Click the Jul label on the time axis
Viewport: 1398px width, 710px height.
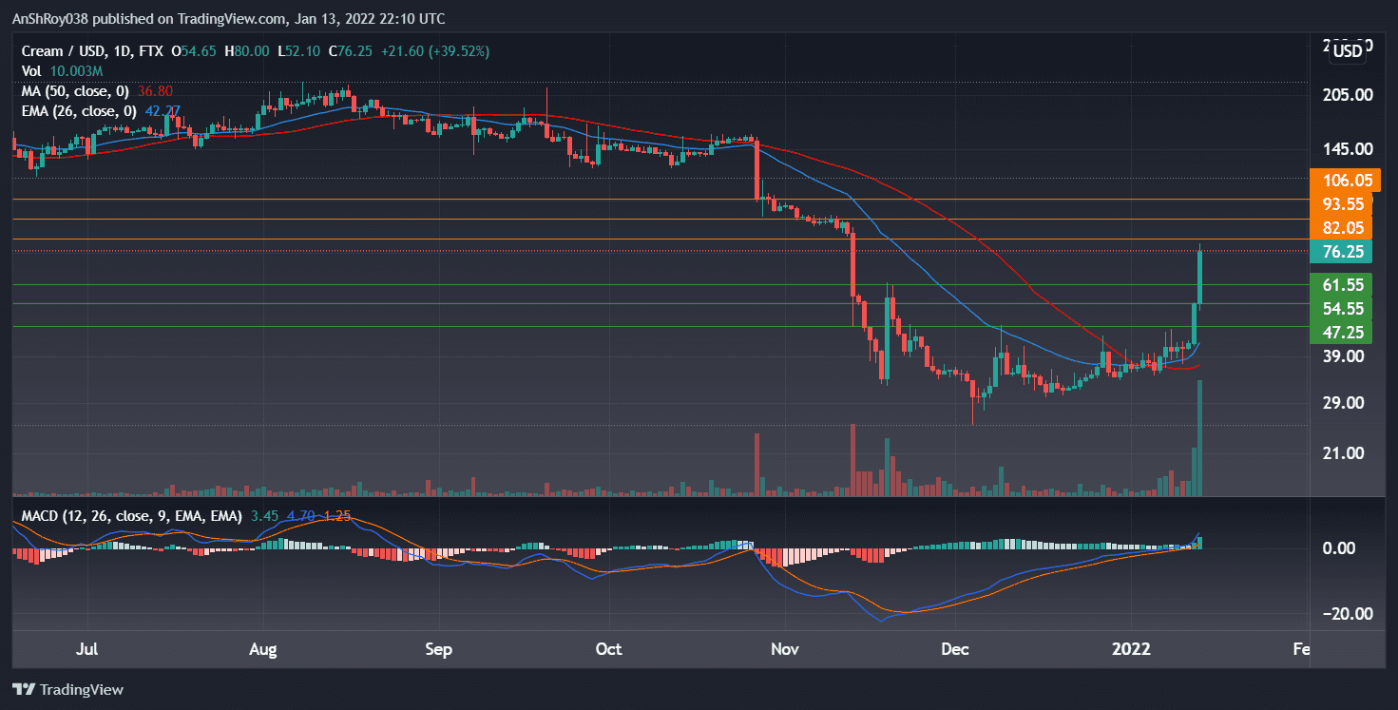pos(86,649)
